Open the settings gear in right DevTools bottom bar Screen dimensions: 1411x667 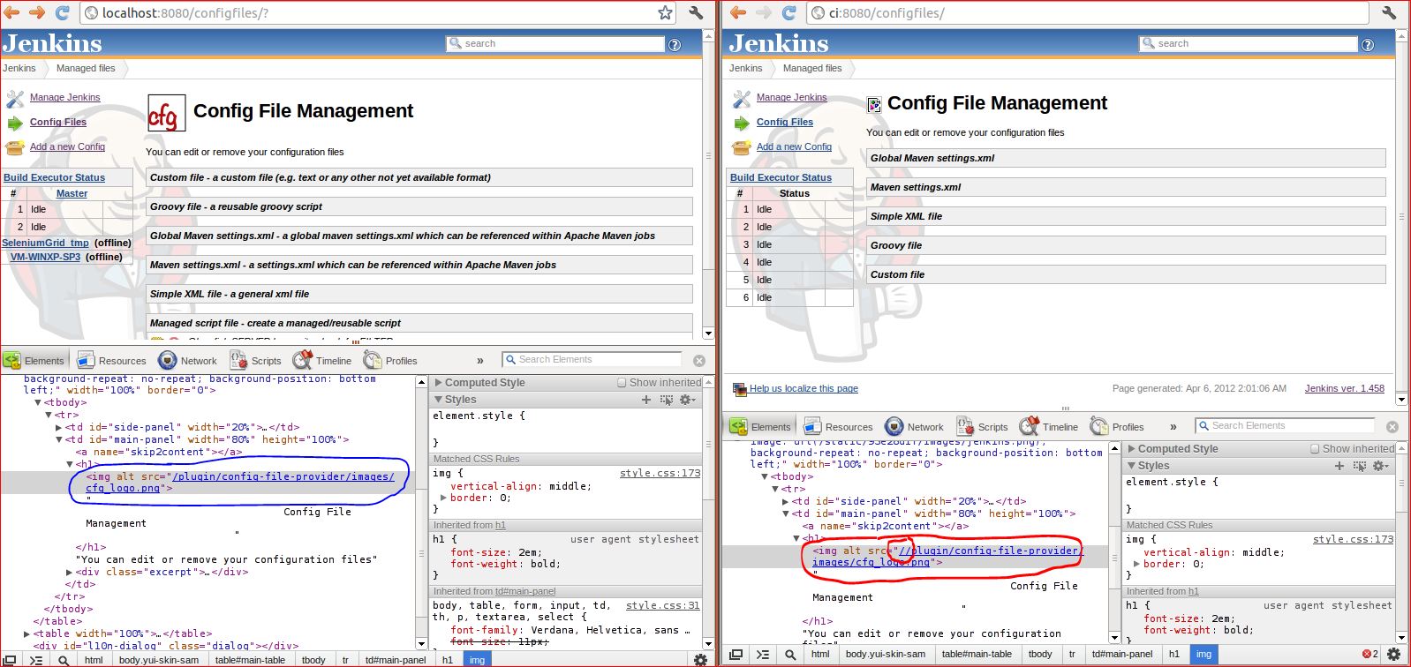(x=1393, y=654)
